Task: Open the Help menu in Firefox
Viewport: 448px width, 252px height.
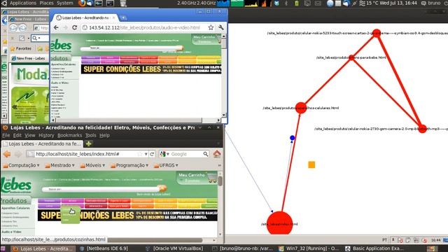Action: click(104, 135)
